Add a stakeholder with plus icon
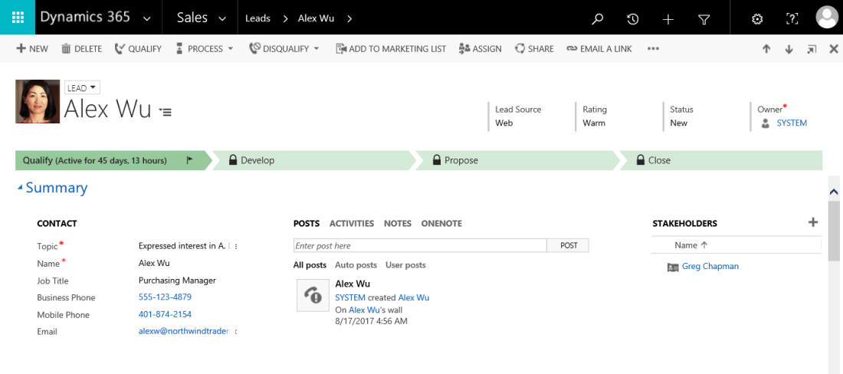Screen dimensions: 843x374 [x=813, y=222]
